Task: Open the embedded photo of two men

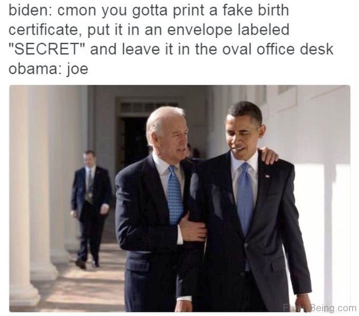Action: 180,199
